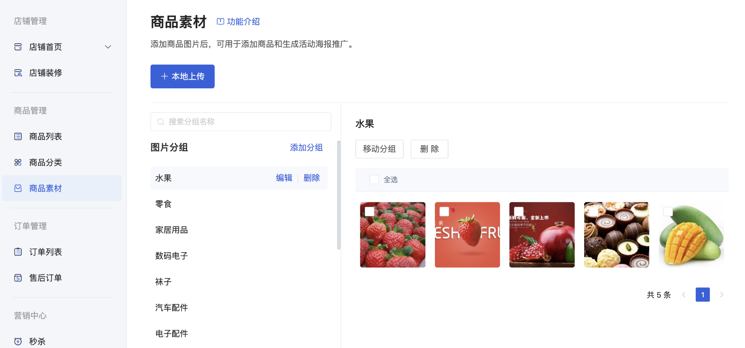The width and height of the screenshot is (745, 348).
Task: Open 商品分类 menu item
Action: click(62, 162)
